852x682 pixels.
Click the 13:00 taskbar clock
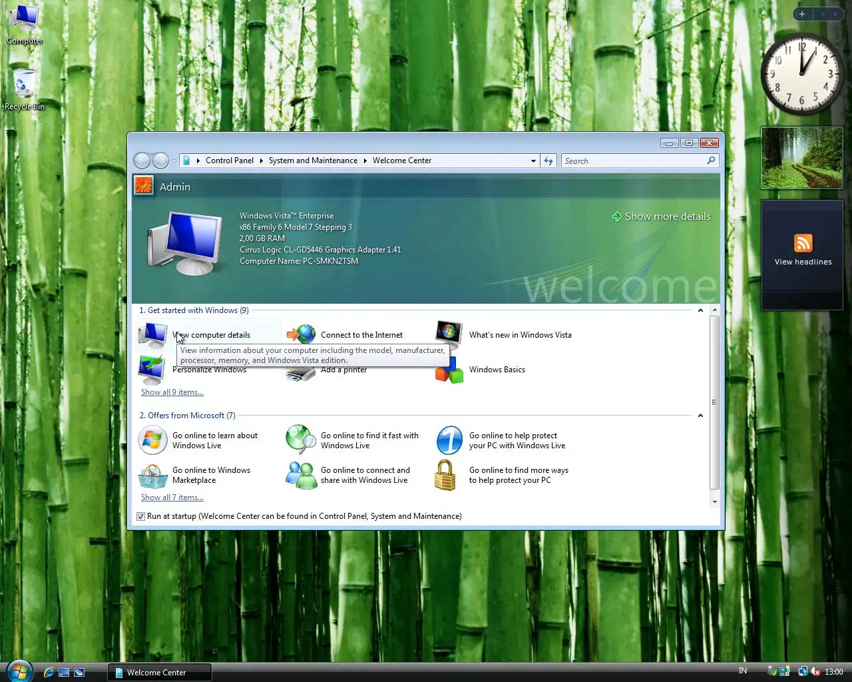[834, 671]
